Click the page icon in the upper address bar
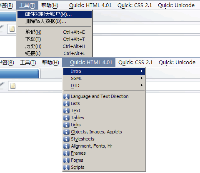This screenshot has height=173, width=200. click(12, 29)
